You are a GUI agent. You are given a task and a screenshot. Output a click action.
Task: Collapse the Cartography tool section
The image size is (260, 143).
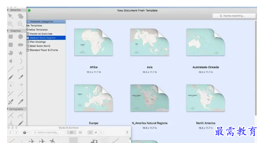pyautogui.click(x=8, y=109)
